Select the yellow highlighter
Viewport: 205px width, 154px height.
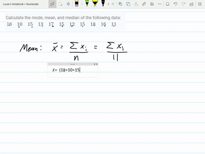point(95,3)
